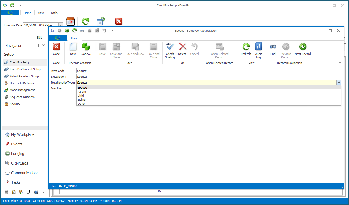Open User Field Definition
Image resolution: width=349 pixels, height=205 pixels.
coord(25,83)
